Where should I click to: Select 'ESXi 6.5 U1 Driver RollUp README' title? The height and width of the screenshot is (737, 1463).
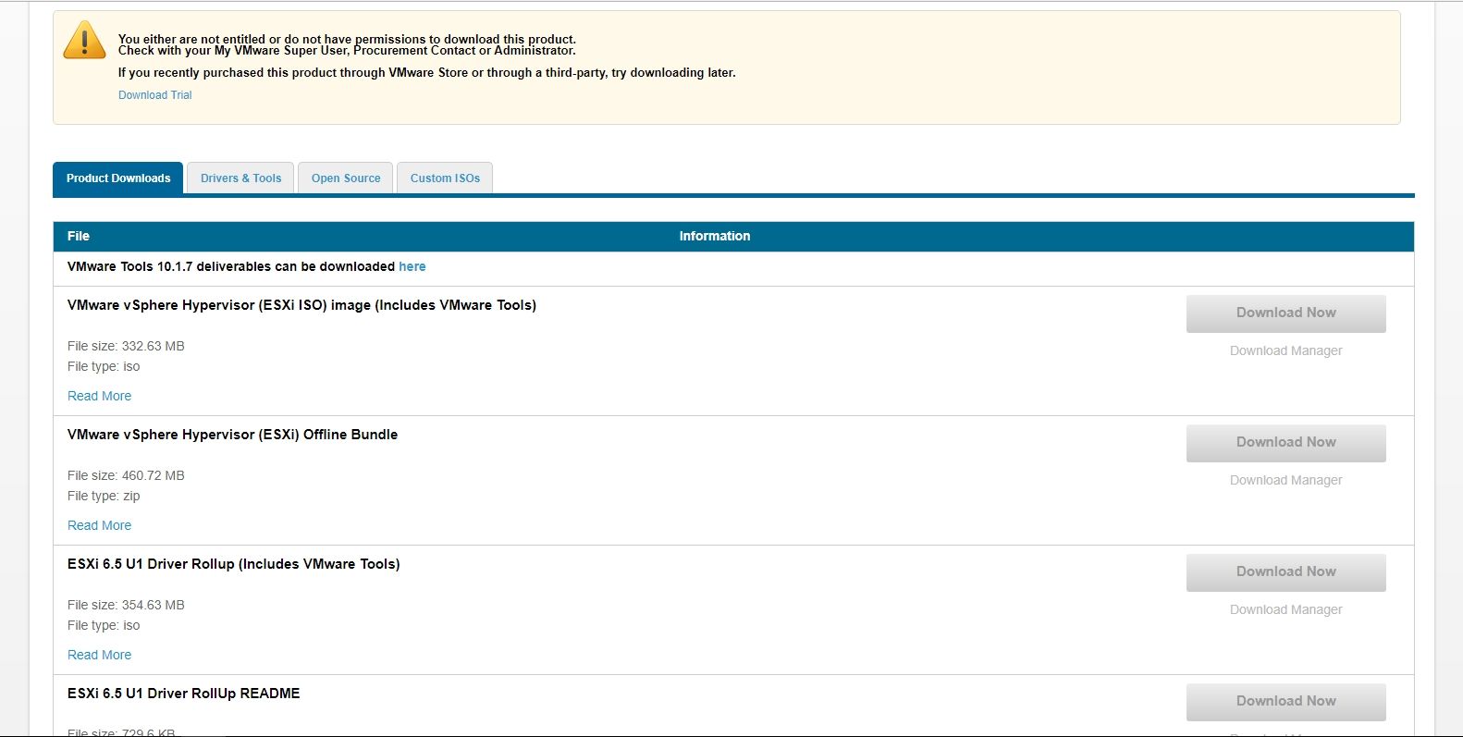pos(183,694)
